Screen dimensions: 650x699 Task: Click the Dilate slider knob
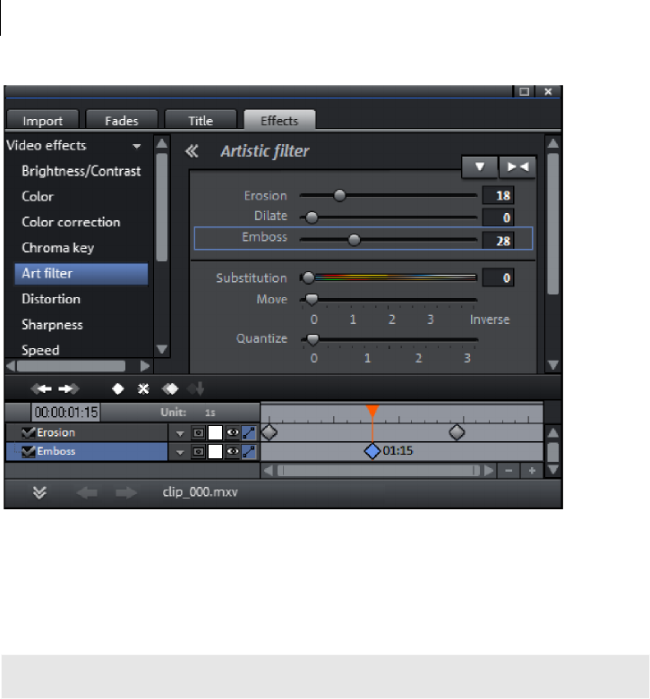tap(312, 217)
